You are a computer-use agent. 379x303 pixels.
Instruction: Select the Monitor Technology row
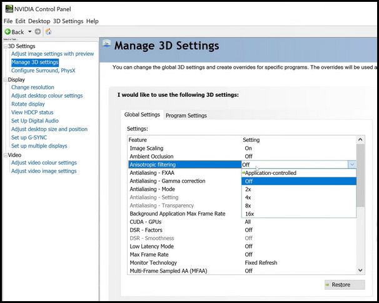coord(241,263)
